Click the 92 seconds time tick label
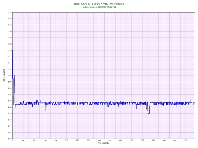 point(34,140)
